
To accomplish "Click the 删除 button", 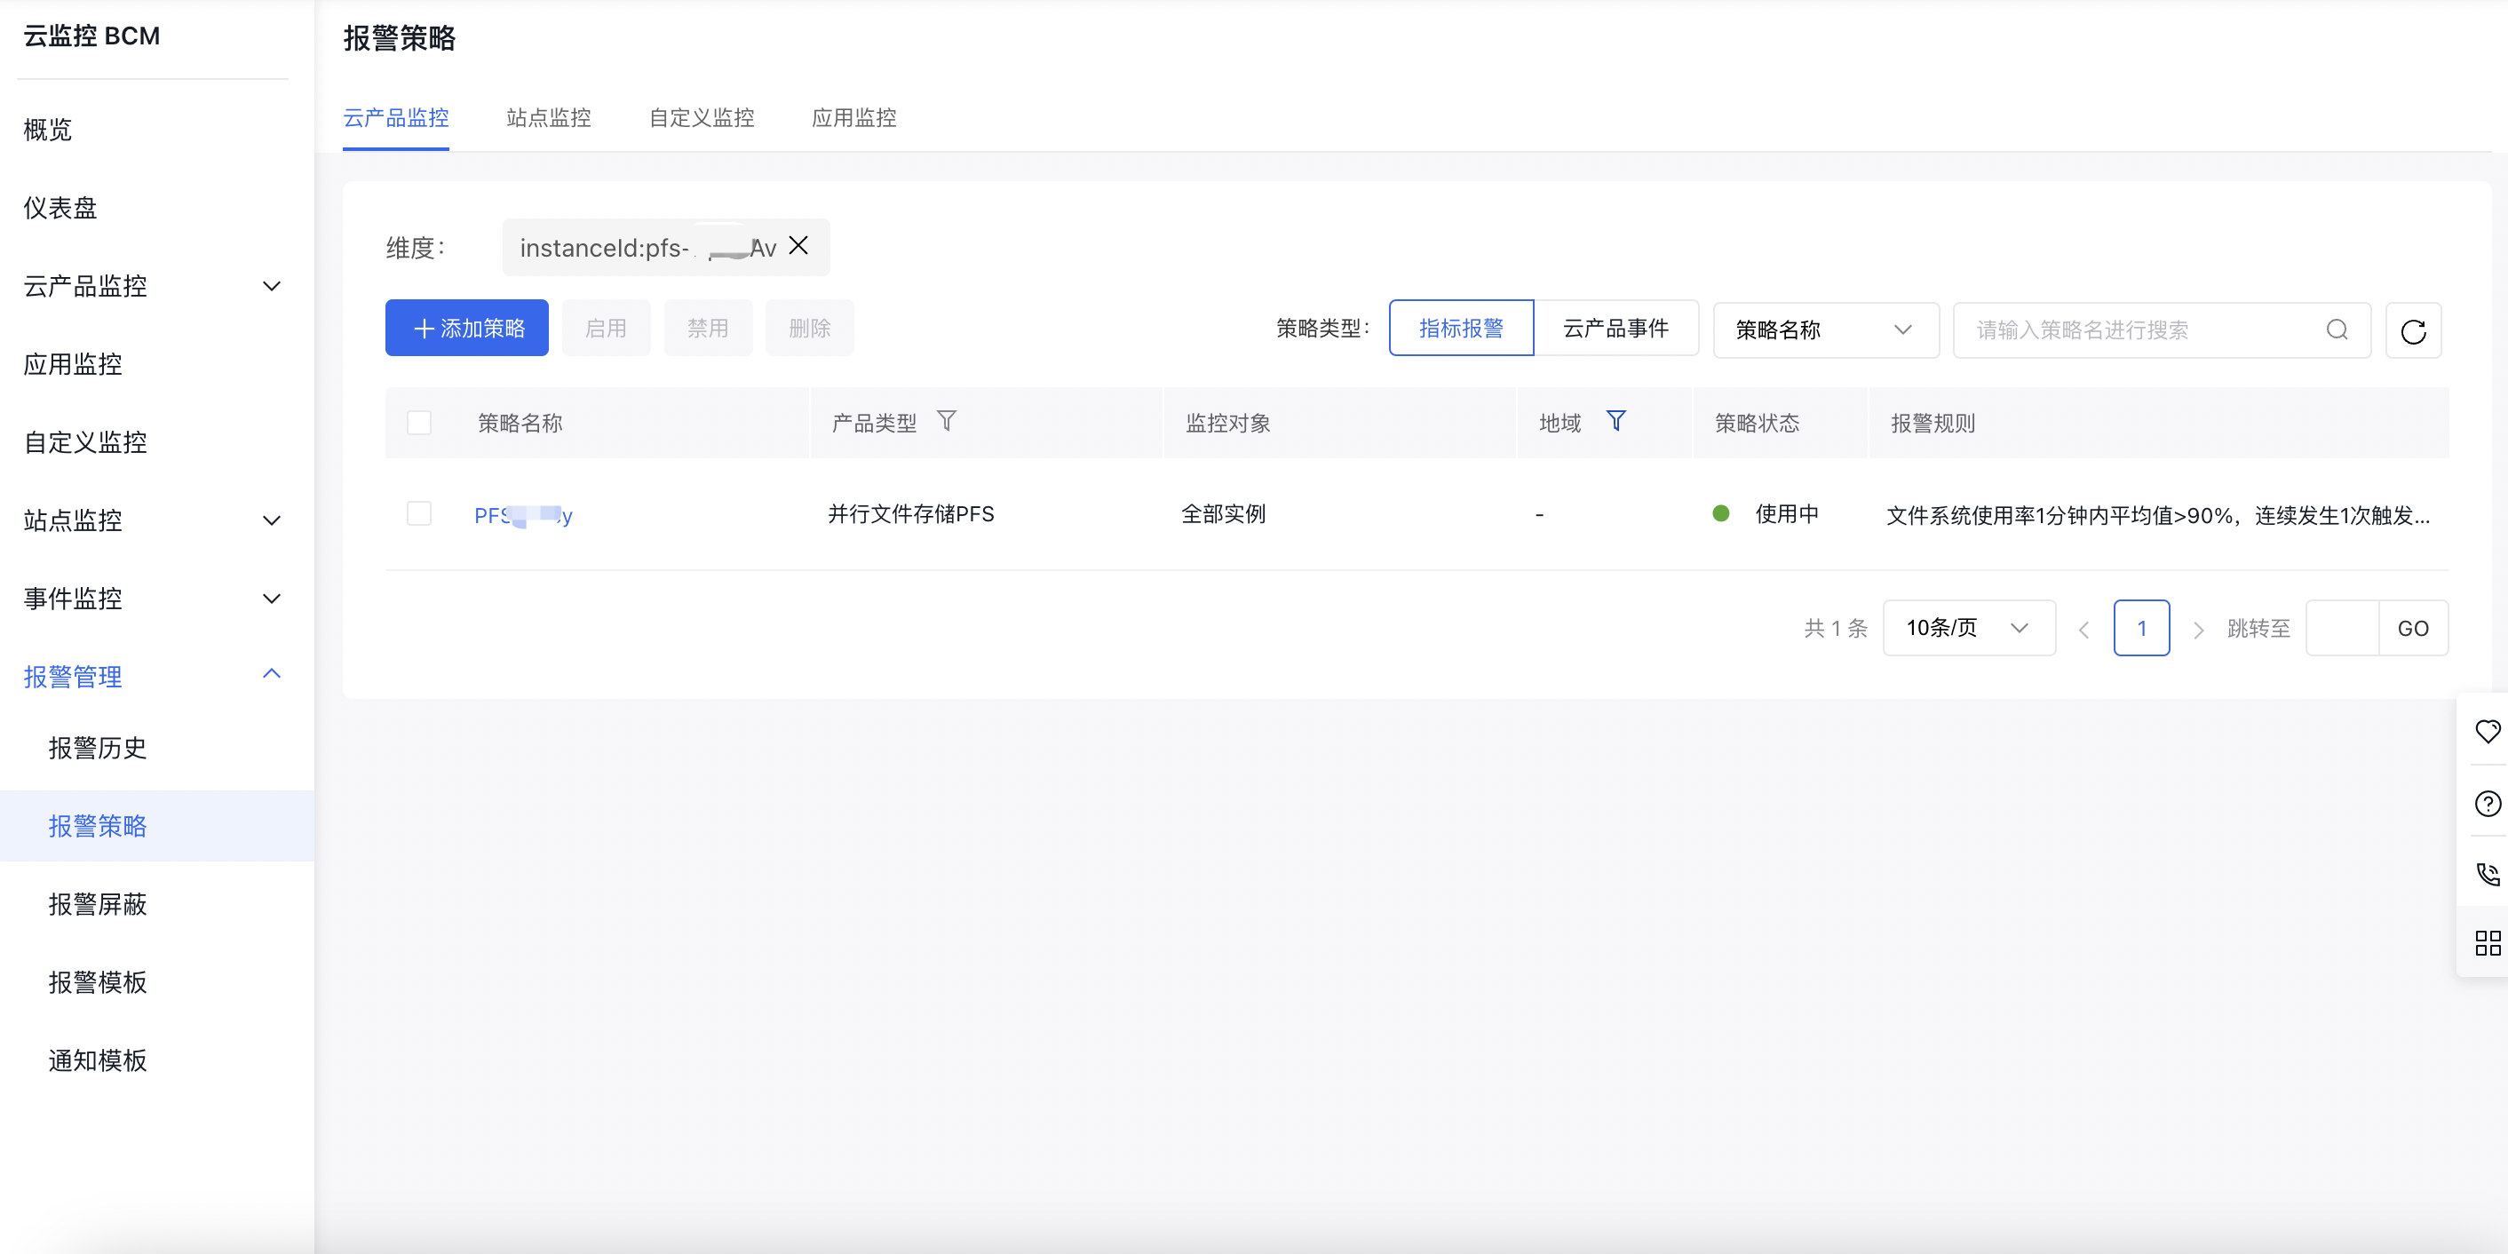I will [x=809, y=328].
